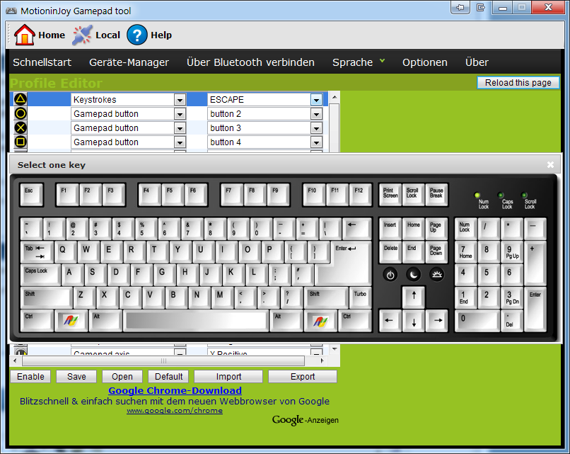Click Reload this page button
This screenshot has height=454, width=570.
[x=518, y=83]
